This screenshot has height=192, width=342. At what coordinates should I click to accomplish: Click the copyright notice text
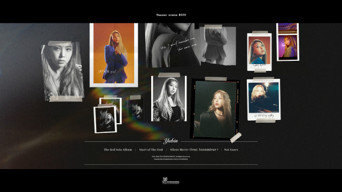pyautogui.click(x=171, y=158)
